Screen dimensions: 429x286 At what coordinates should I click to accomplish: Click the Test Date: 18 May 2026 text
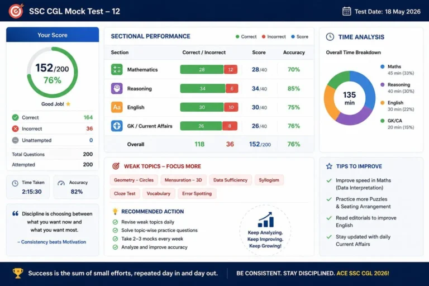coord(388,12)
